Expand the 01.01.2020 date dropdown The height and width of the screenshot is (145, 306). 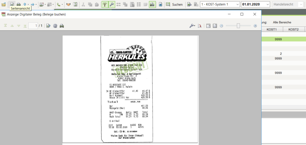pyautogui.click(x=255, y=4)
